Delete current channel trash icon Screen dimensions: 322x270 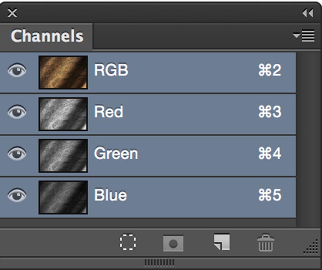tap(266, 243)
